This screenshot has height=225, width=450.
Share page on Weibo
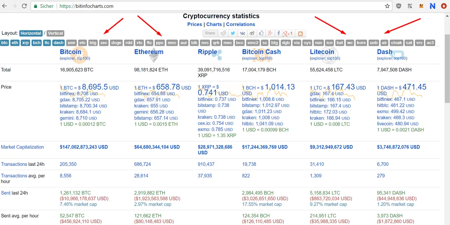(x=252, y=33)
